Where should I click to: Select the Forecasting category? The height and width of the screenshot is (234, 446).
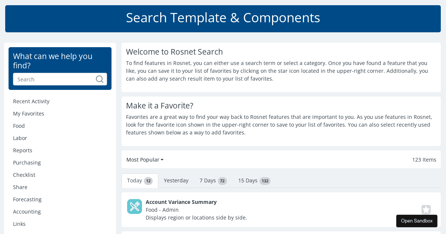(27, 199)
